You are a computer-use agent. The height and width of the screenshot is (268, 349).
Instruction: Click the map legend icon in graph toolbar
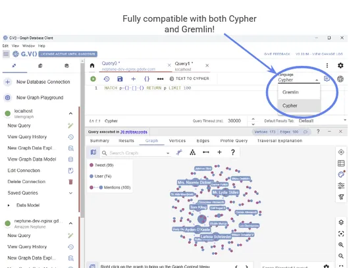pos(94,152)
